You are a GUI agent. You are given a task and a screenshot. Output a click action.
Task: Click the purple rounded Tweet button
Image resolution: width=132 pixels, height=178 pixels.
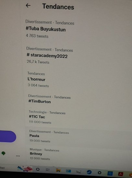[x=8, y=136]
